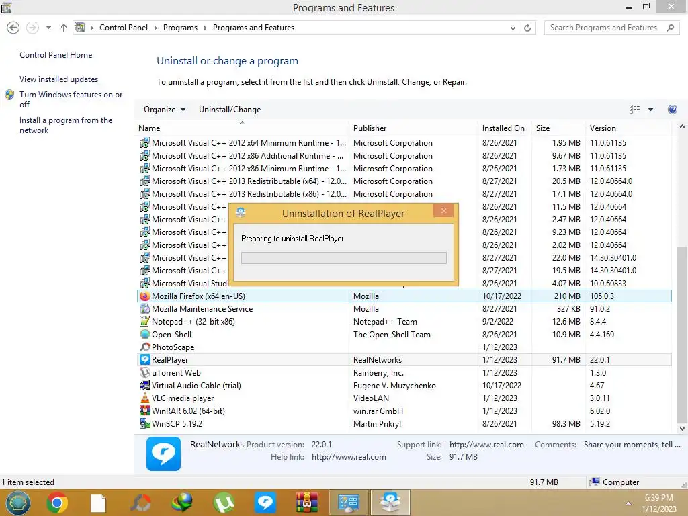The width and height of the screenshot is (688, 516).
Task: Open recent locations dropdown arrow
Action: (x=48, y=28)
